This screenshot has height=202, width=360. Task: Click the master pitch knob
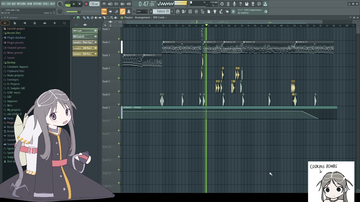(x=60, y=11)
